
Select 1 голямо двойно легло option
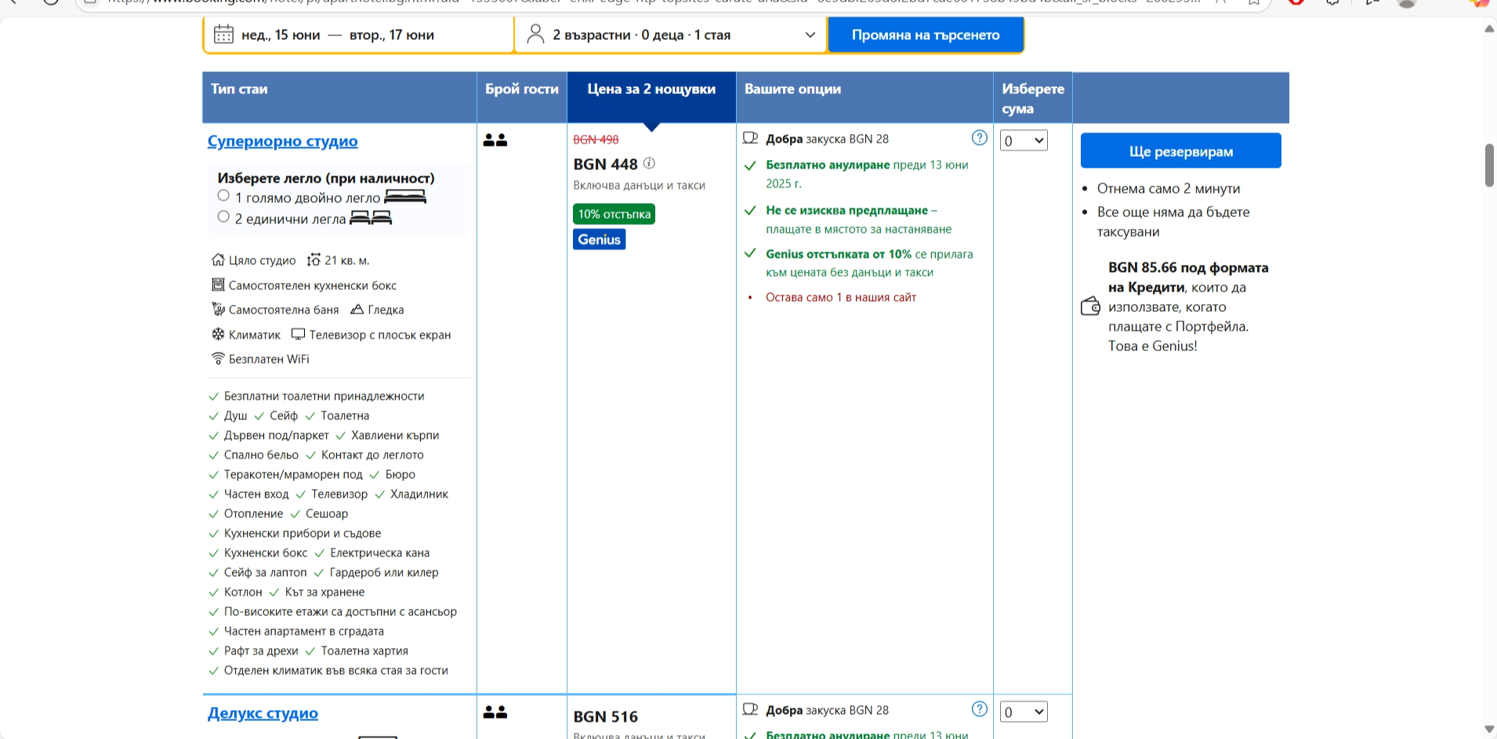(223, 196)
